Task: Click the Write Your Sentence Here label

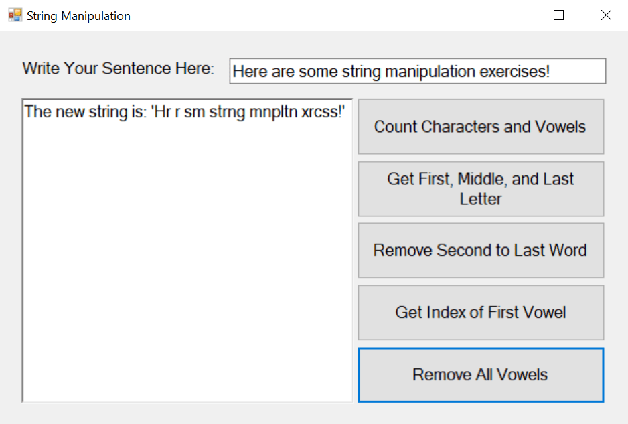Action: click(117, 68)
